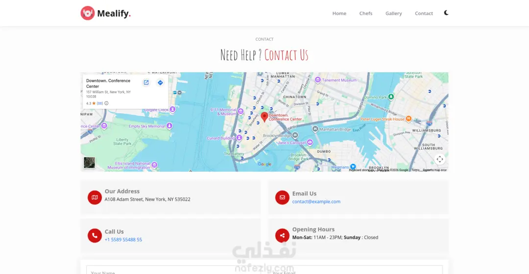The width and height of the screenshot is (529, 274).
Task: Click the Liberty State Park map label
Action: [x=122, y=141]
